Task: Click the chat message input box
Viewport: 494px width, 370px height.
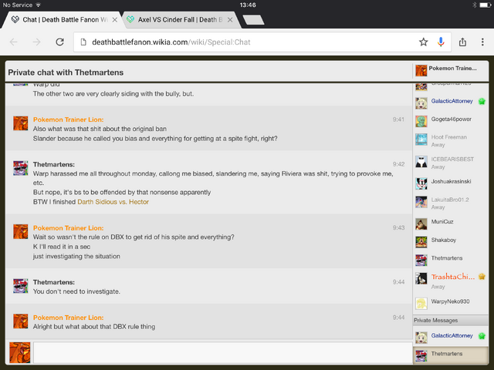Action: (x=223, y=352)
